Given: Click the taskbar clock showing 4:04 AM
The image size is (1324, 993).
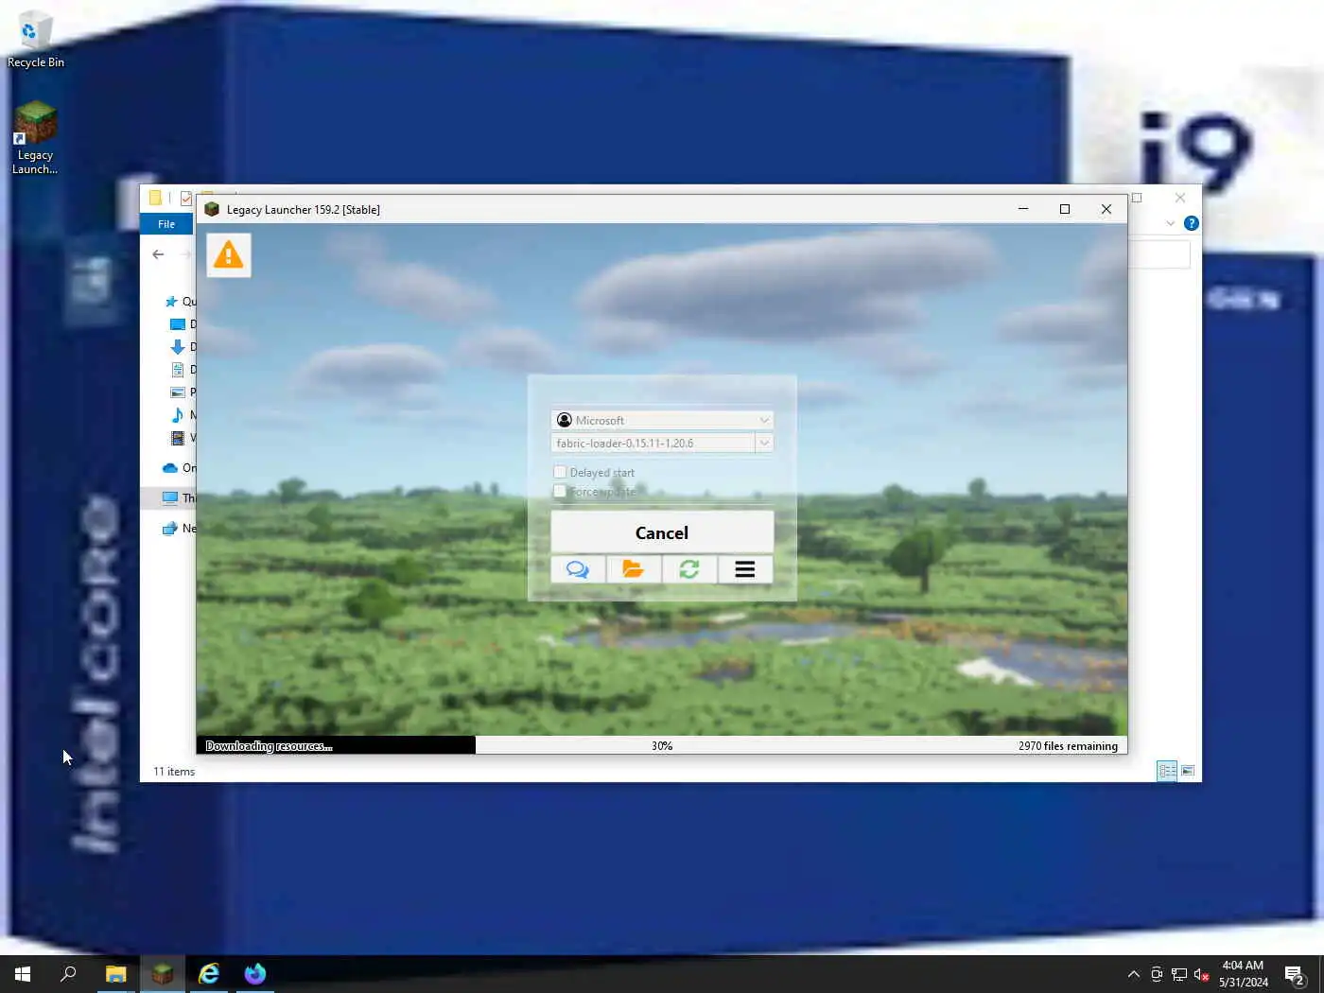Looking at the screenshot, I should [1243, 974].
